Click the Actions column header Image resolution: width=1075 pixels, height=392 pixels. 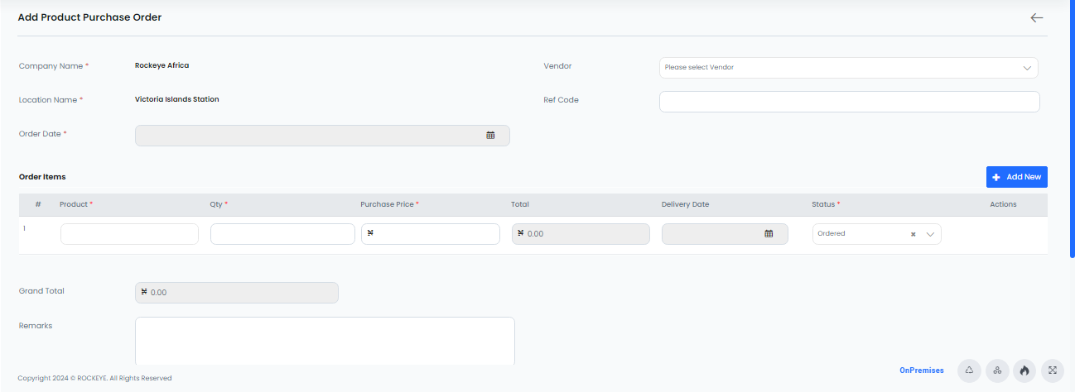[1003, 204]
